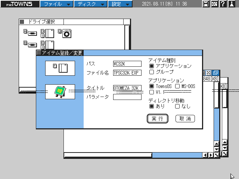Screen dimensions: 239x179
Task: Click the vertical scrollbar track of back window
Action: tap(217, 125)
